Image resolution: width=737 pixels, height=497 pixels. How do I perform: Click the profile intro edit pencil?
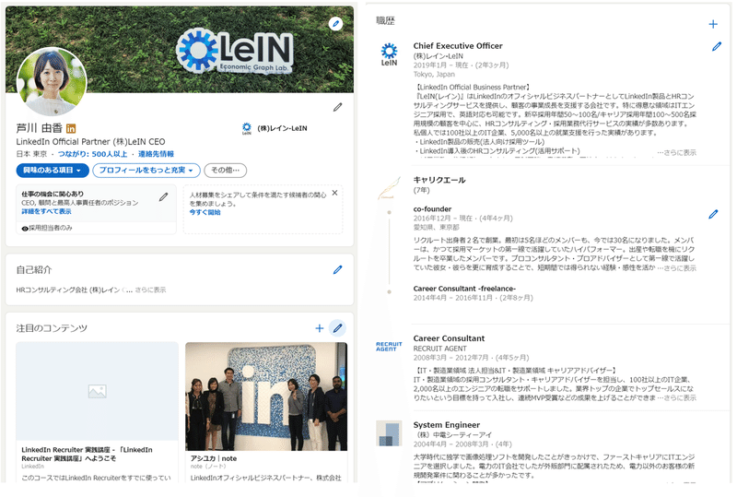click(337, 107)
